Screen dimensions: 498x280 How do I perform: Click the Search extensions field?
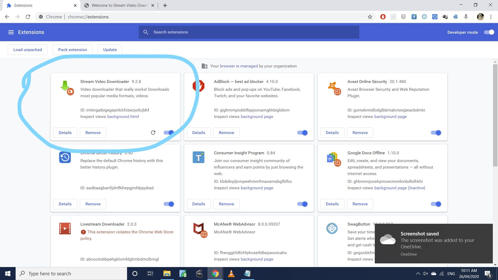click(x=249, y=32)
